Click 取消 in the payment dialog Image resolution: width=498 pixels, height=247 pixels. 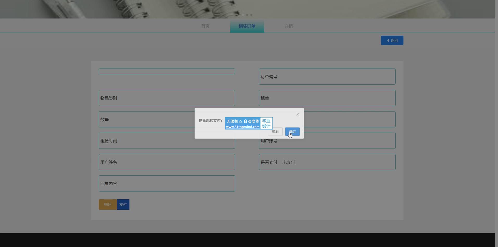click(x=275, y=132)
